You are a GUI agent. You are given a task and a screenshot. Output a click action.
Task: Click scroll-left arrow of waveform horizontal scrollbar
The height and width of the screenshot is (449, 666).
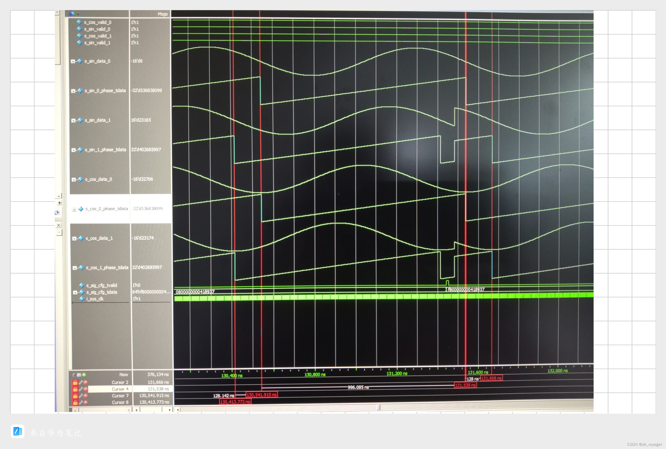point(178,410)
